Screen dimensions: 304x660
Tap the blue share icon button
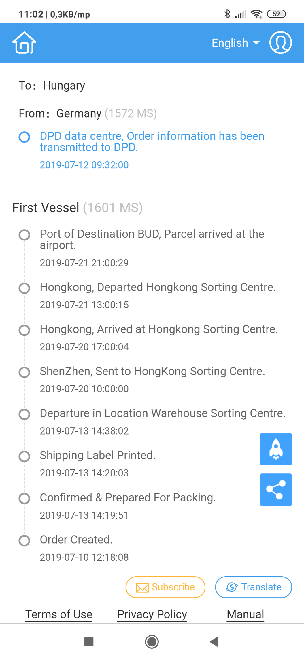[x=276, y=490]
